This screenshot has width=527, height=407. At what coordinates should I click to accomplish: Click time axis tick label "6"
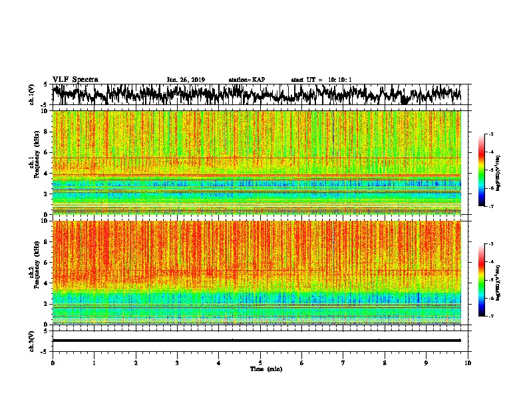pyautogui.click(x=302, y=363)
